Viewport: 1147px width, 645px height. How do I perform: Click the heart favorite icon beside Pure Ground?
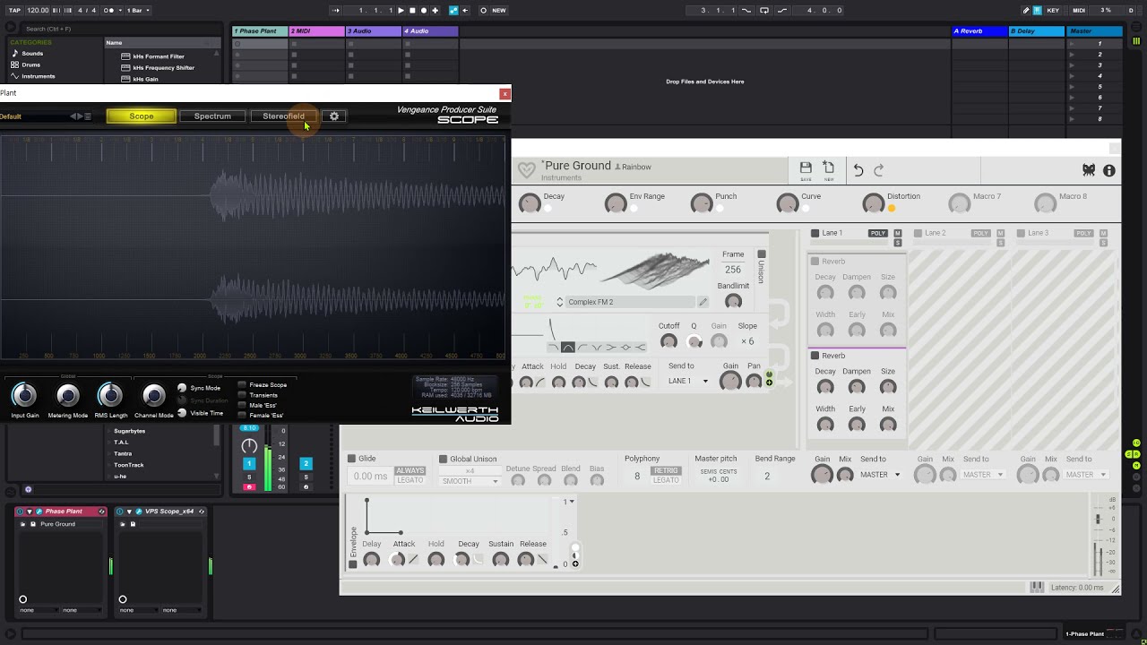[527, 169]
